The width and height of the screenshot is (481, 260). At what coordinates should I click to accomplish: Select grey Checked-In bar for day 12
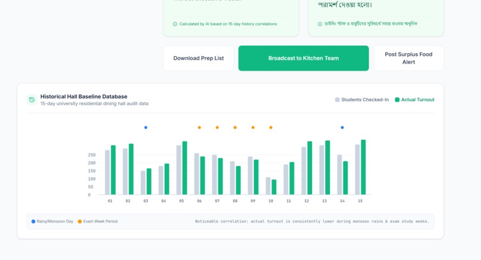pos(304,171)
